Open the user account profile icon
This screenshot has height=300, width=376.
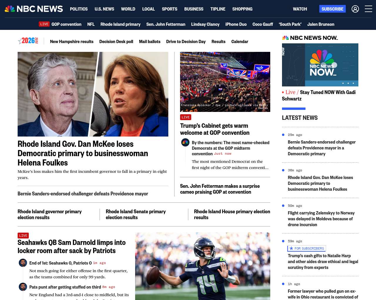coord(355,9)
